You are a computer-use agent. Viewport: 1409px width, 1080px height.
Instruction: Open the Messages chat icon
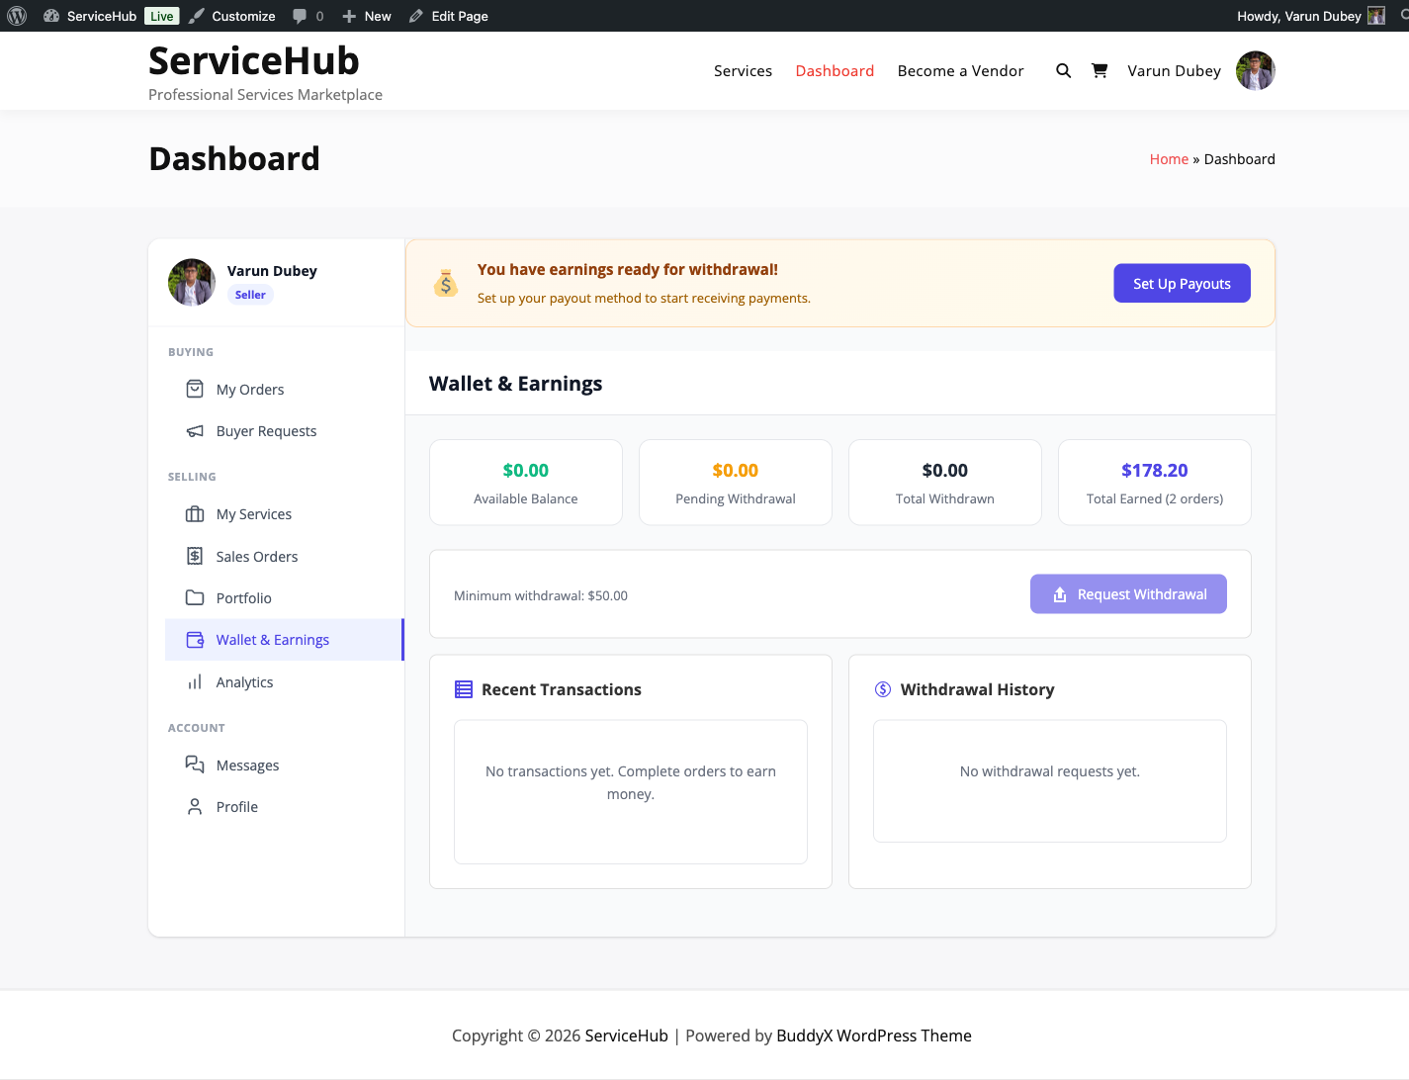(x=195, y=765)
